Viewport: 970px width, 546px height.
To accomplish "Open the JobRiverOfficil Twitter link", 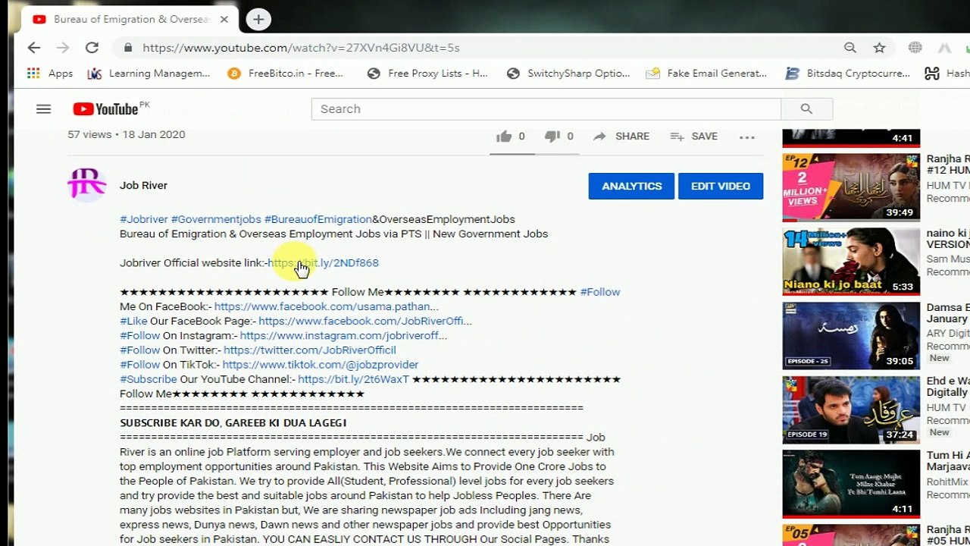I will (x=310, y=350).
